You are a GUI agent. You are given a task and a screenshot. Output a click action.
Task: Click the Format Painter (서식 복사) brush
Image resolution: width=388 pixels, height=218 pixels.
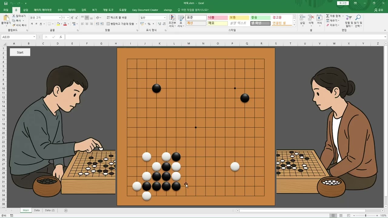[x=14, y=25]
